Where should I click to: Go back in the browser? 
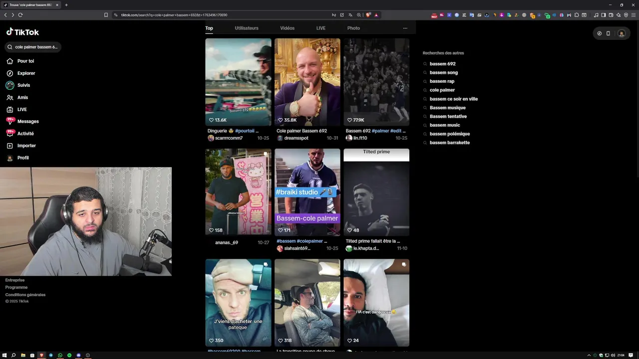click(5, 15)
